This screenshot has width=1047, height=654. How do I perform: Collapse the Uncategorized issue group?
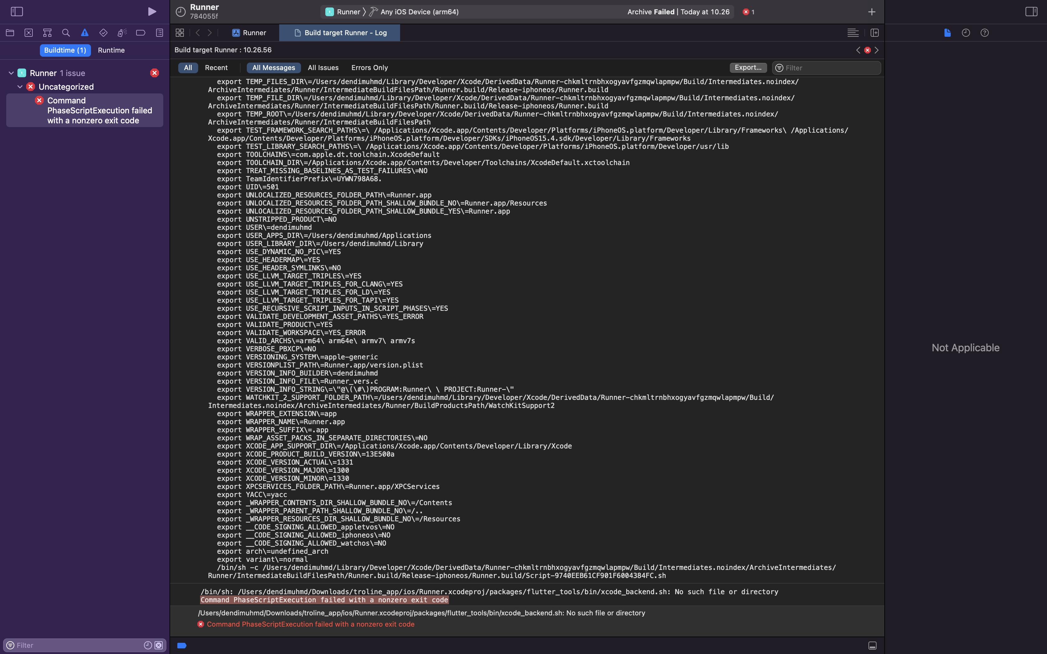[20, 87]
